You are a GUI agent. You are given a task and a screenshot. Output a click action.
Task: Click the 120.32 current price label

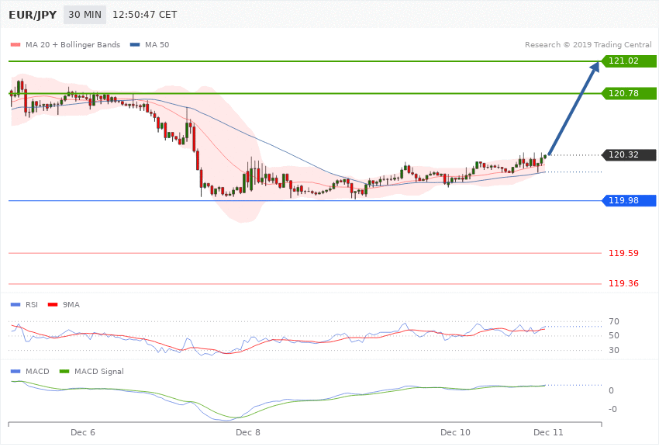tap(630, 154)
